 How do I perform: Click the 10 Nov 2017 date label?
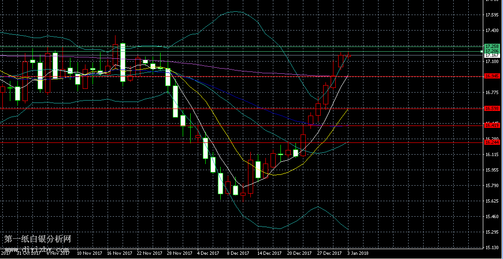tap(89, 253)
